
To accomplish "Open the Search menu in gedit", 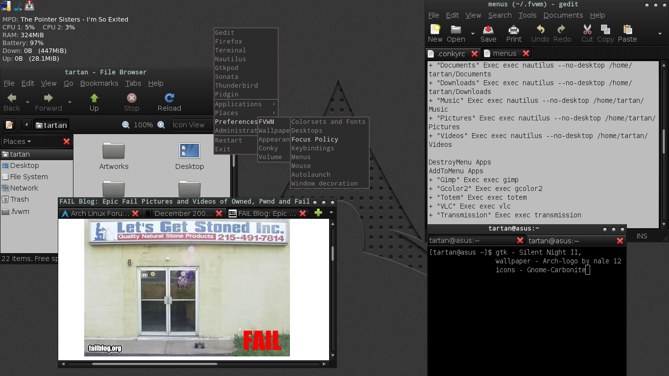I will click(x=500, y=15).
